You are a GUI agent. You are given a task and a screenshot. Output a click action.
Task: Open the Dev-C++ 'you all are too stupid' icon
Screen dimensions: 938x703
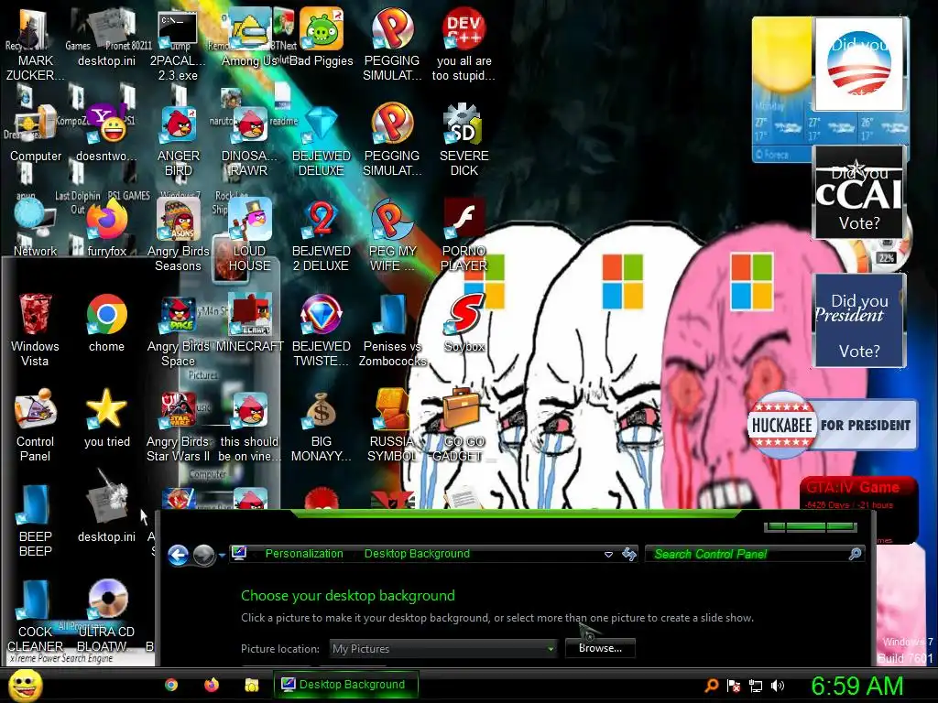(x=464, y=45)
